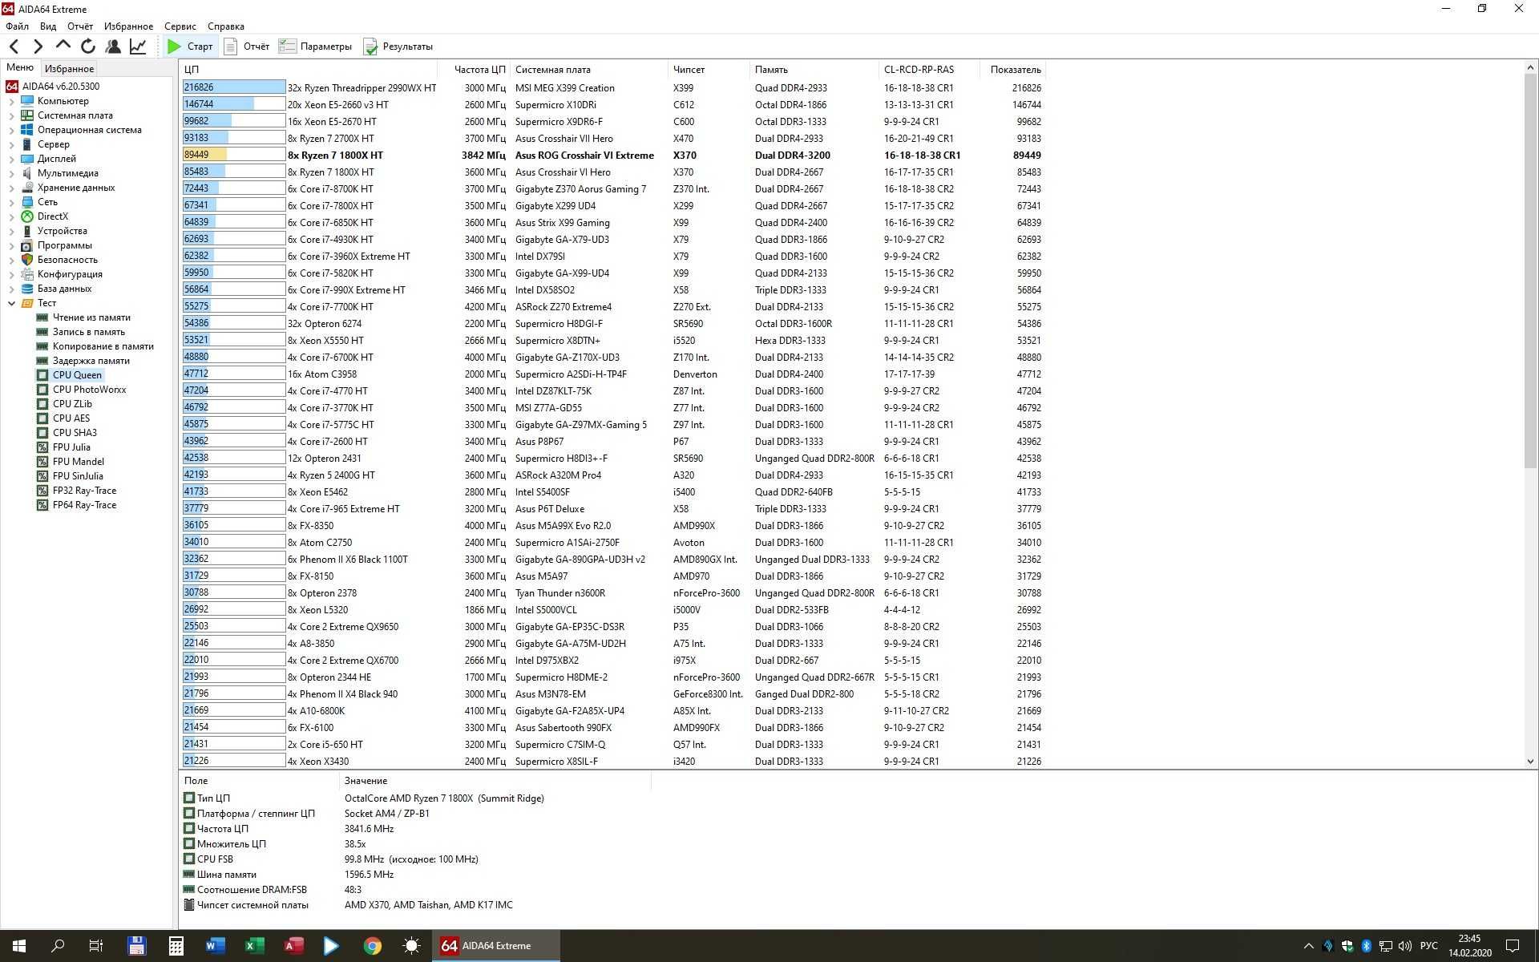The width and height of the screenshot is (1539, 962).
Task: Expand the Операционная система tree node
Action: click(11, 131)
